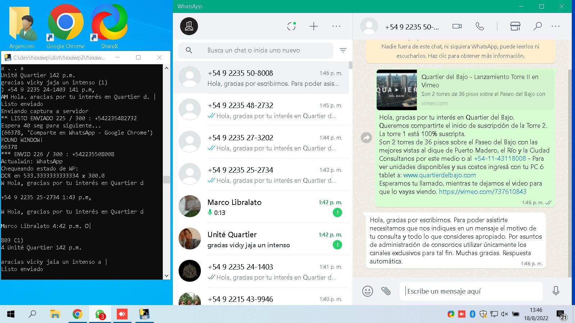Click the Windows Security tray icon
Screen dimensions: 575x323
483,314
